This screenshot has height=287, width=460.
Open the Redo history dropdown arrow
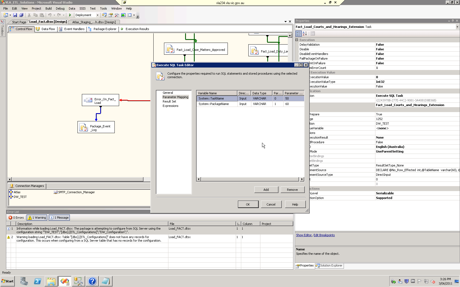[64, 15]
